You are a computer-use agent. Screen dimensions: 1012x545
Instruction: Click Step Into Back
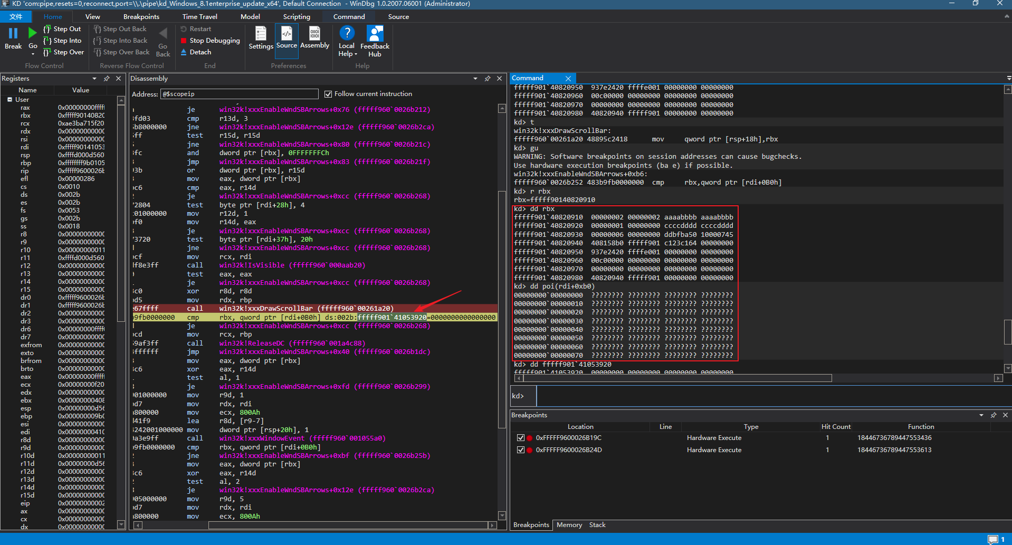pyautogui.click(x=120, y=41)
